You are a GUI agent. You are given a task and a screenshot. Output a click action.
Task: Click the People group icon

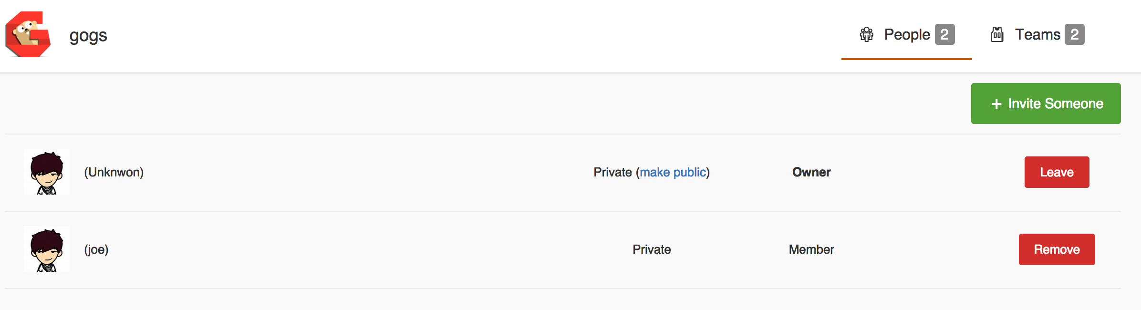point(866,34)
